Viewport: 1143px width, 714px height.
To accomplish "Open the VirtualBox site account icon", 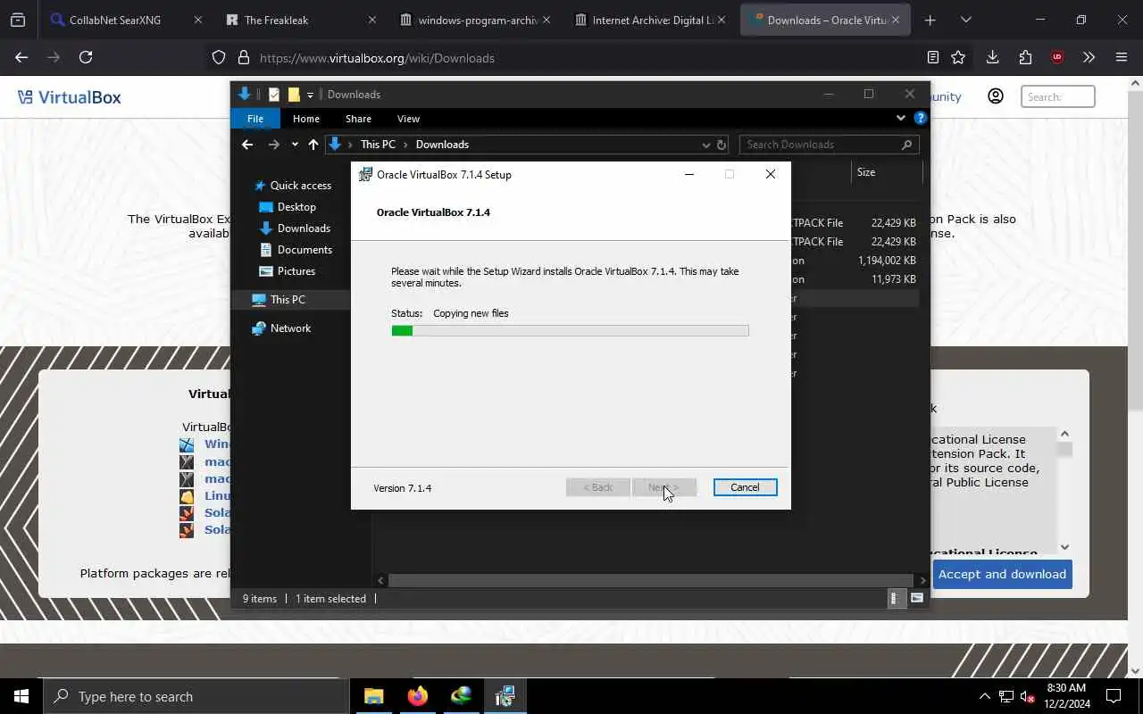I will 996,96.
